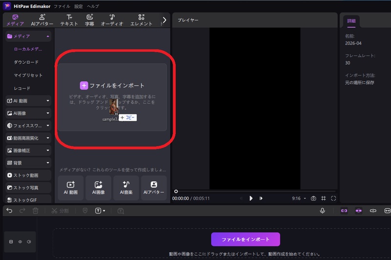Click the marker shield icon in timeline toolbar
This screenshot has width=391, height=260.
85,211
